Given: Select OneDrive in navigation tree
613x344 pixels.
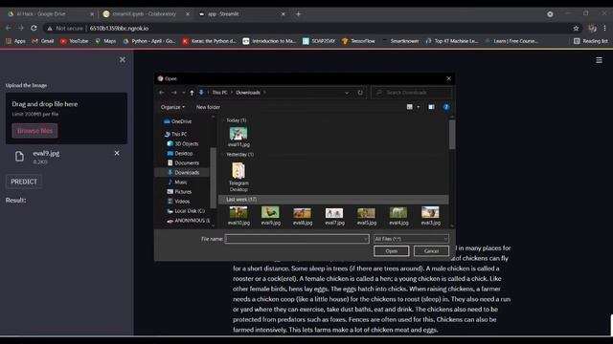Looking at the screenshot, I should coord(177,121).
